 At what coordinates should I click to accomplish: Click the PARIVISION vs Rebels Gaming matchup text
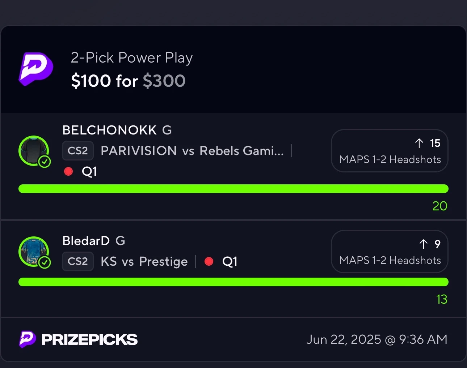coord(192,151)
